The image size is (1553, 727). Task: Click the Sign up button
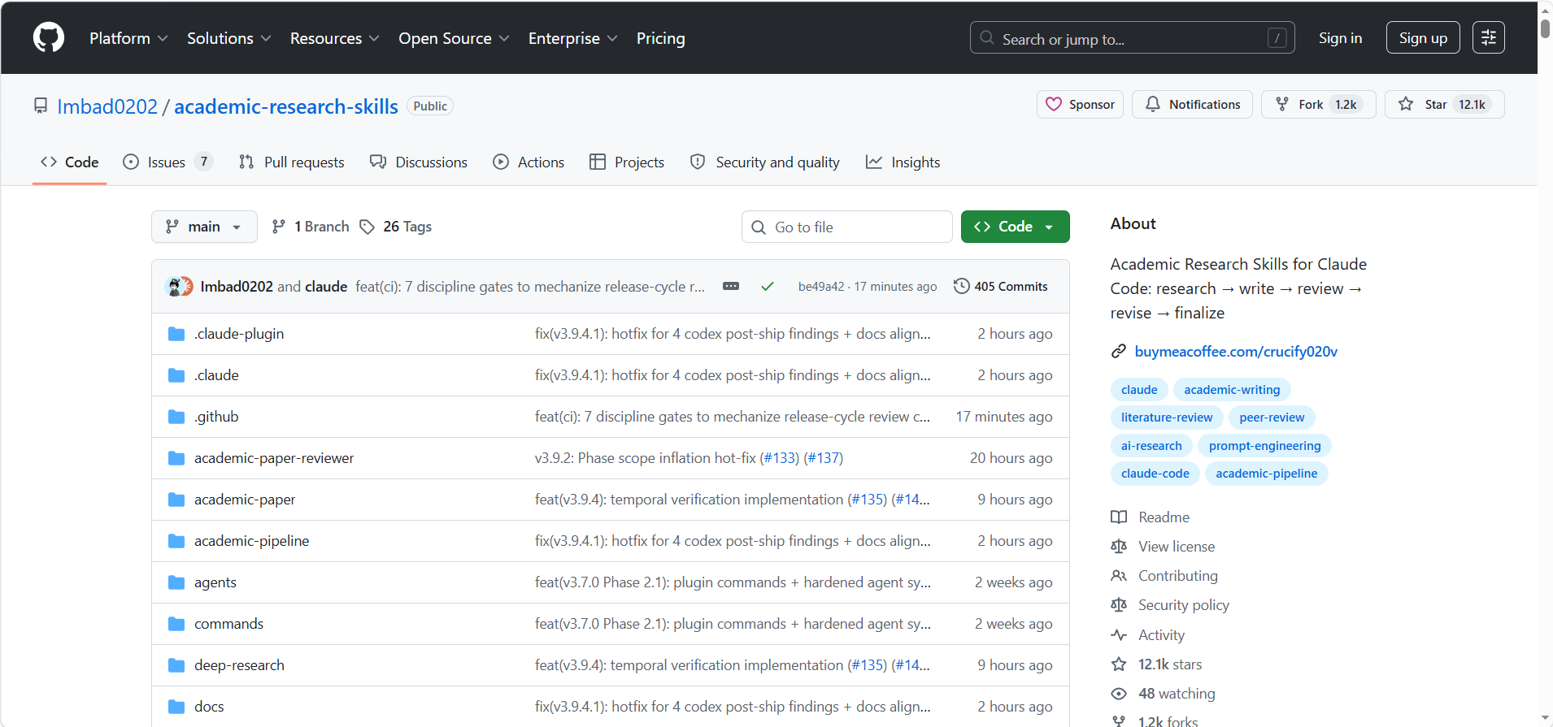click(x=1423, y=38)
